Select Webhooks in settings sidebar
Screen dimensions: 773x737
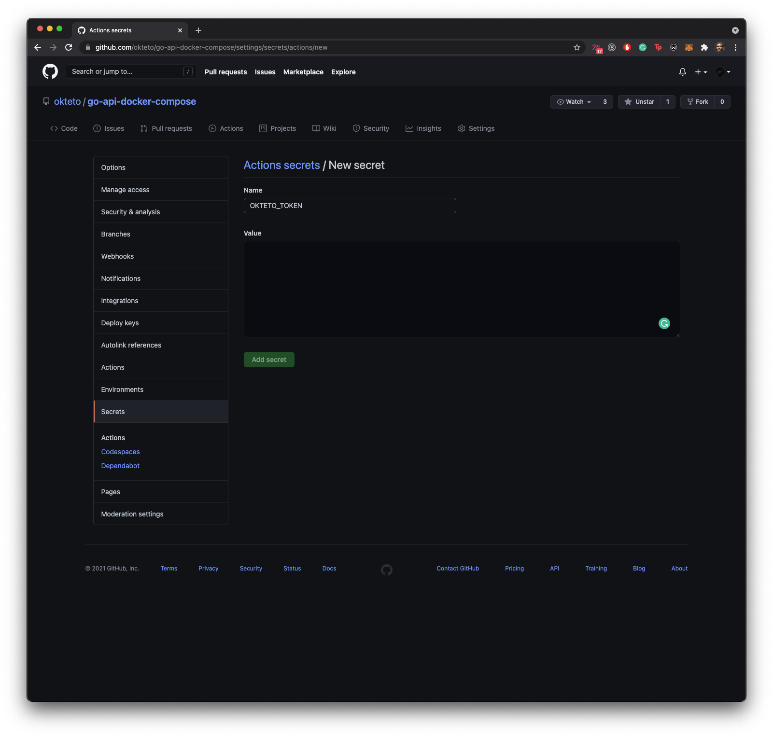pos(161,256)
